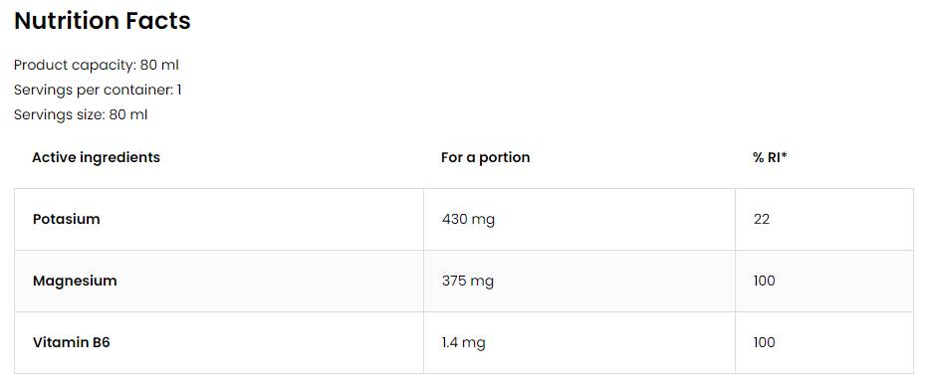Select the Potasium row label
Viewport: 930px width, 388px height.
pyautogui.click(x=67, y=219)
